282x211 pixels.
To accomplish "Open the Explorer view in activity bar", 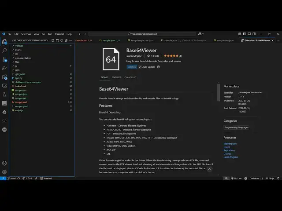I will [4, 42].
